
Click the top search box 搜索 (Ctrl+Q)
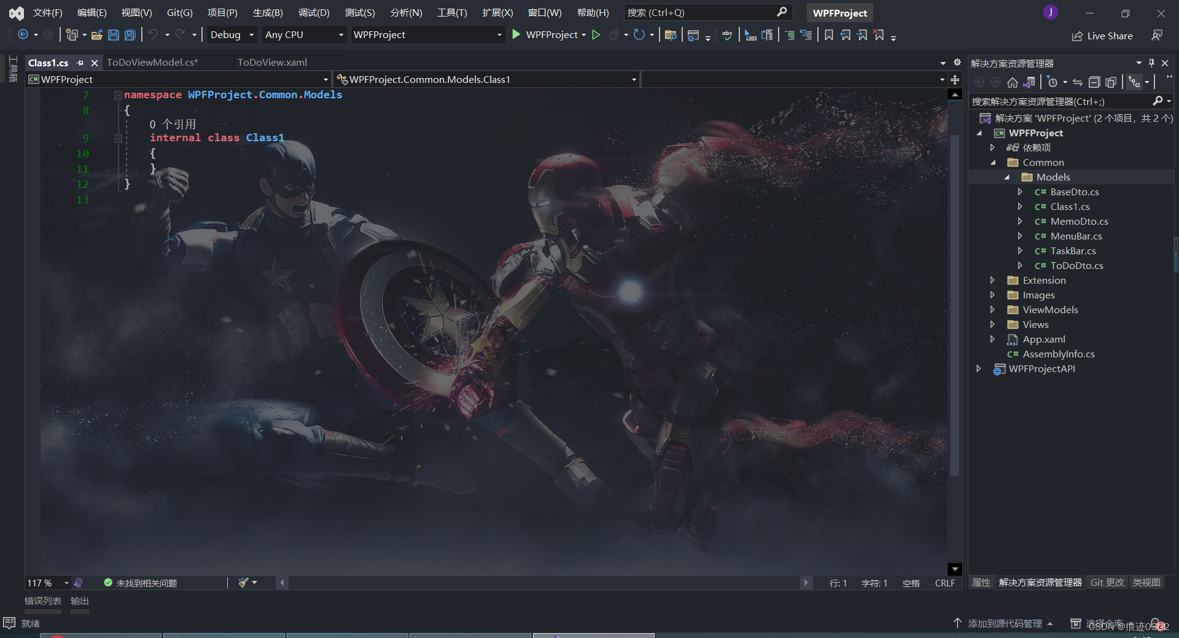[707, 12]
